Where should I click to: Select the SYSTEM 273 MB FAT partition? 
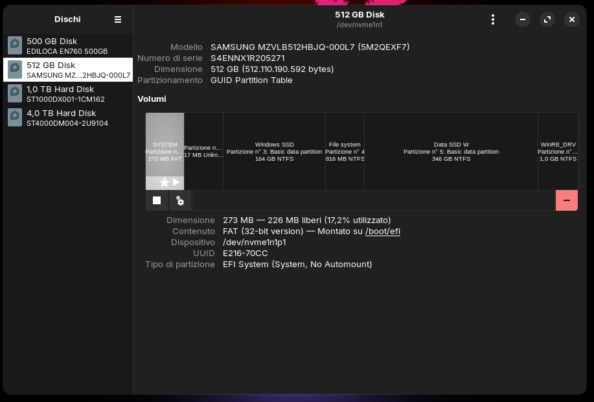click(165, 146)
